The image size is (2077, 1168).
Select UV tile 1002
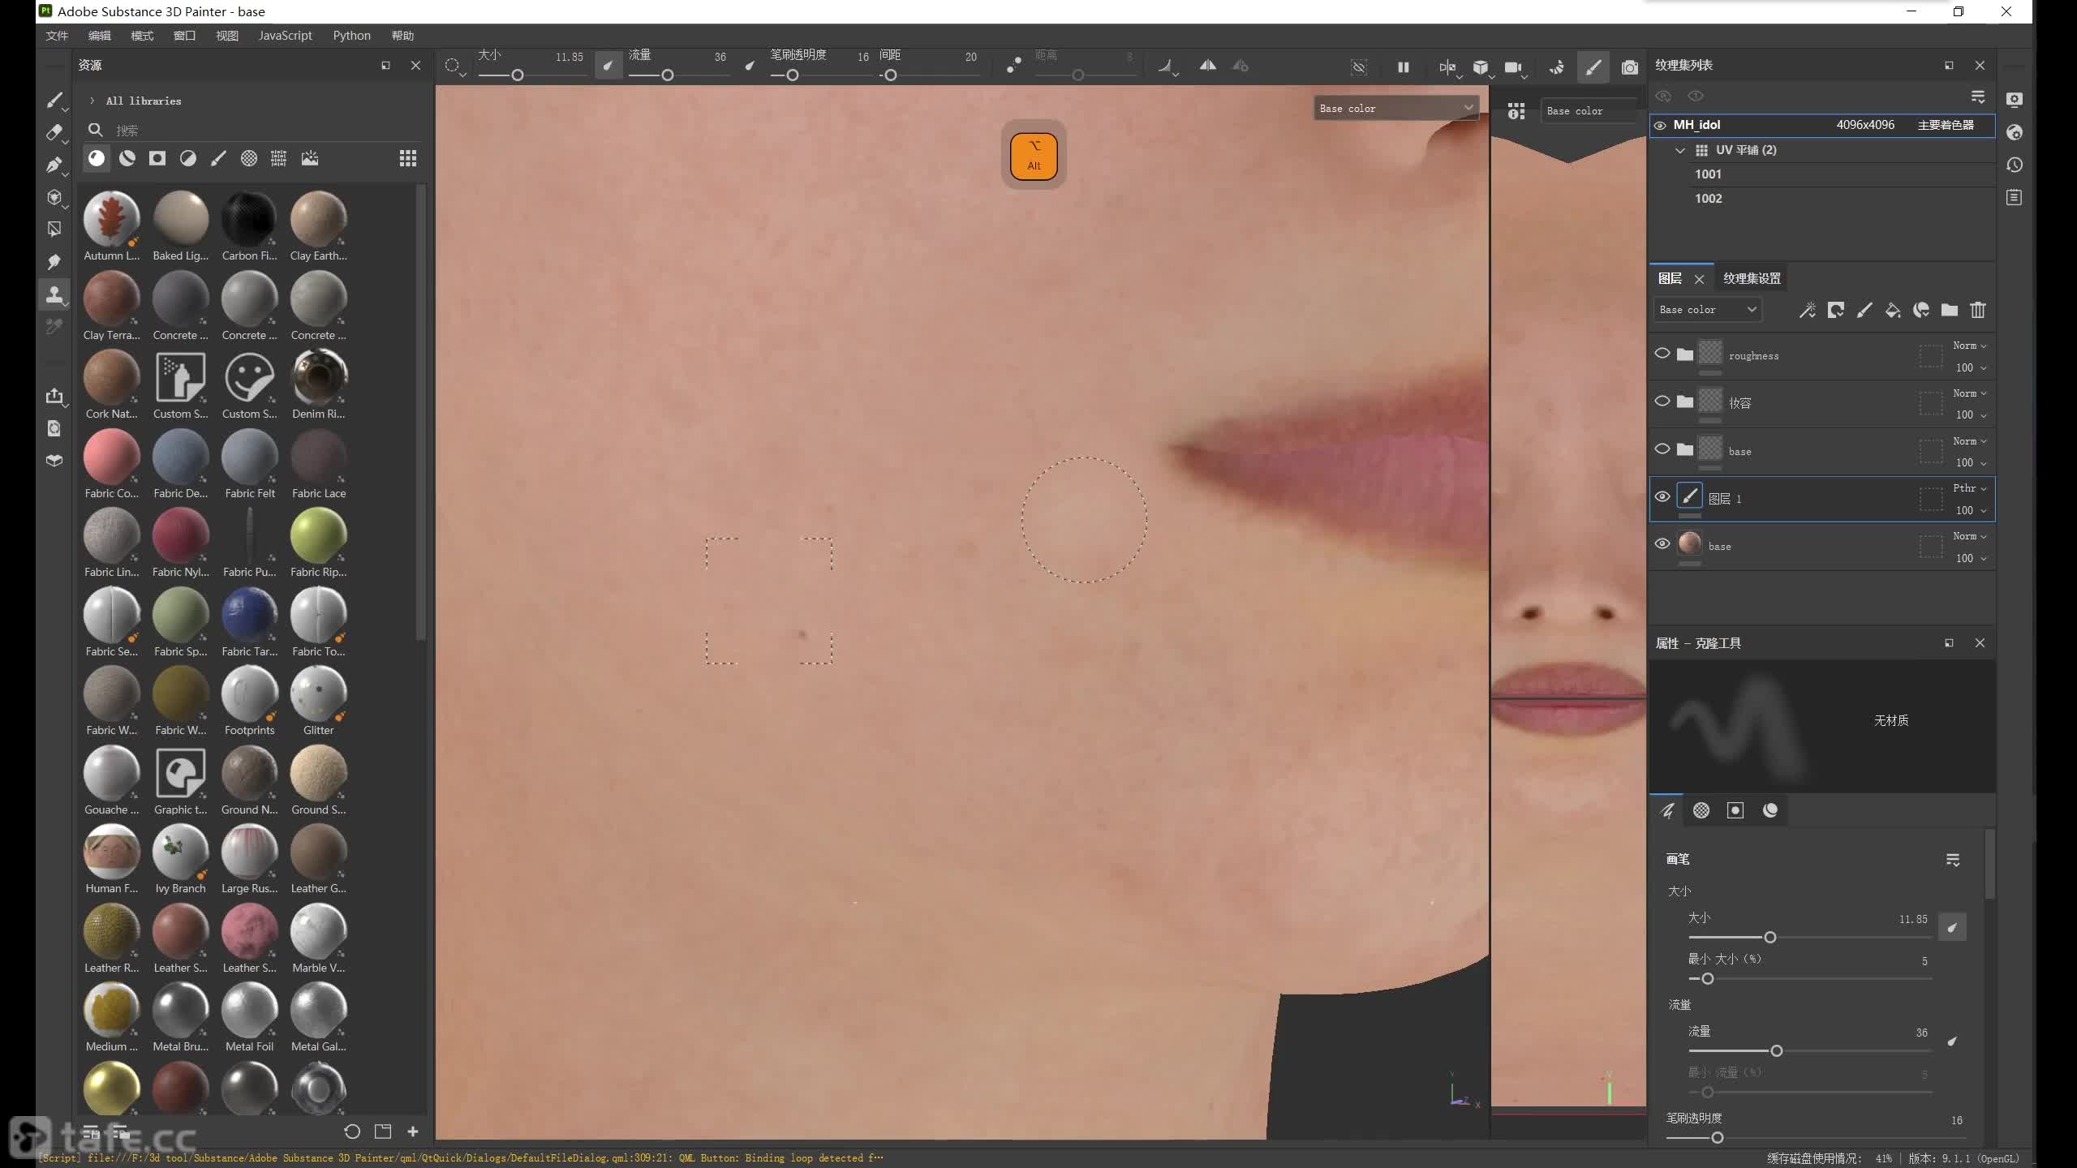(x=1708, y=199)
